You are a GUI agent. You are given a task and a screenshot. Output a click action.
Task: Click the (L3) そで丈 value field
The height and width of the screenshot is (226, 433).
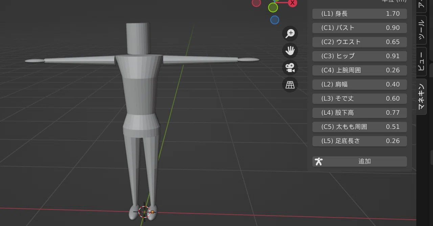click(x=360, y=98)
